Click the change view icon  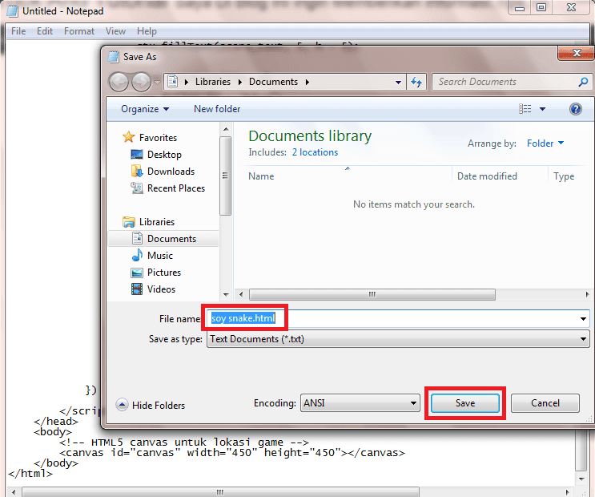pyautogui.click(x=525, y=109)
